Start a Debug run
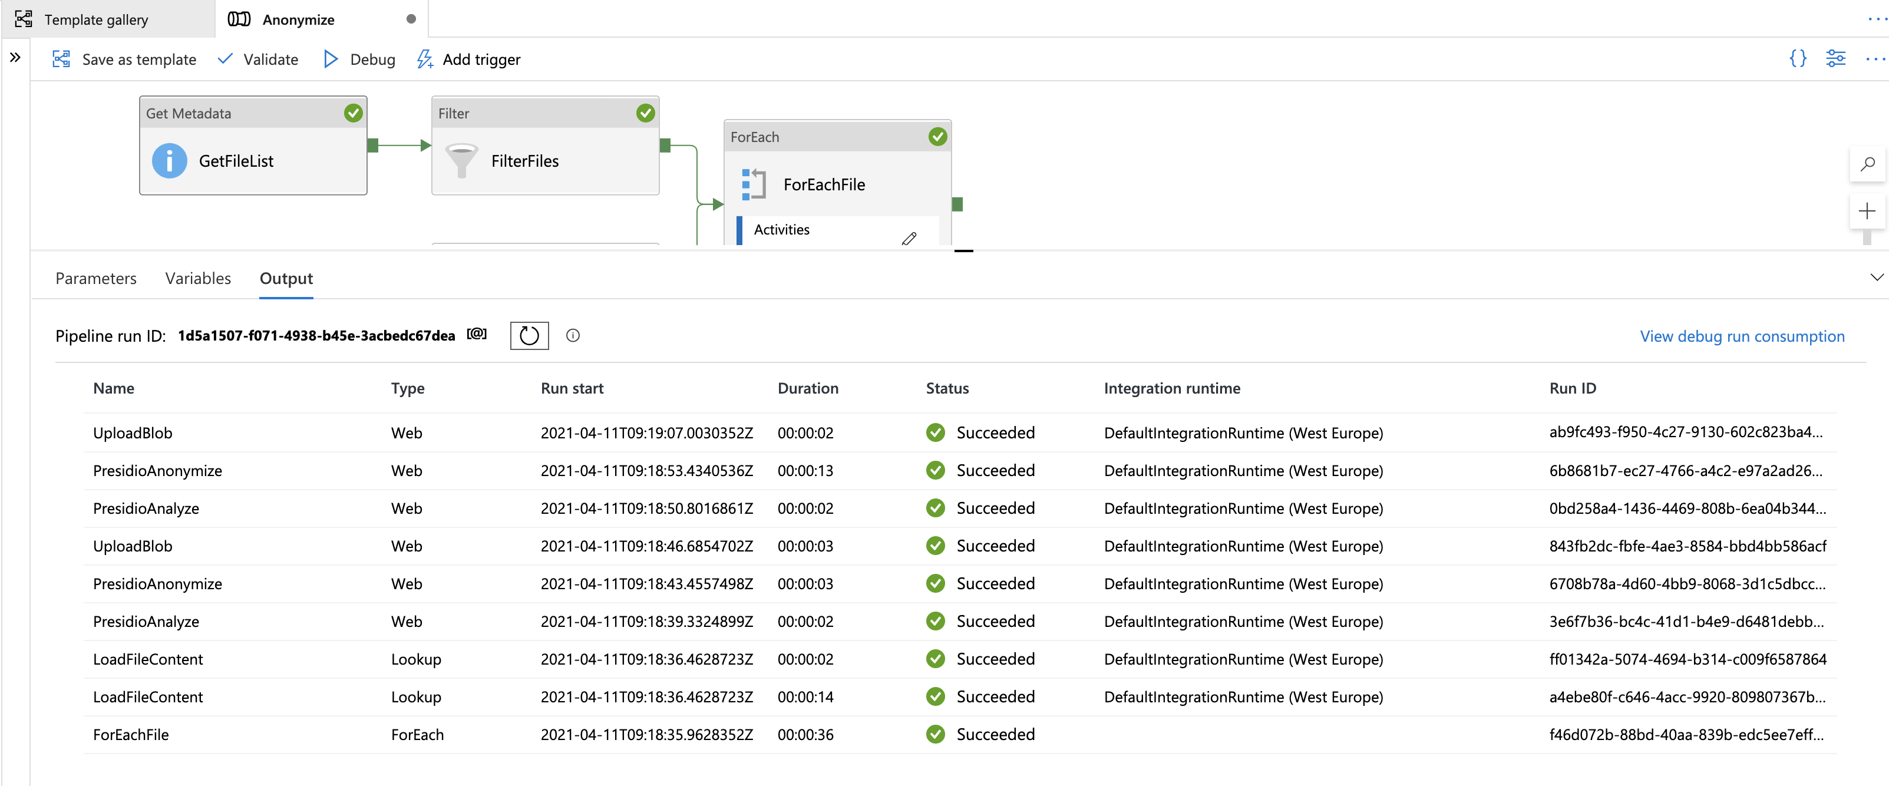The width and height of the screenshot is (1889, 786). [x=359, y=60]
